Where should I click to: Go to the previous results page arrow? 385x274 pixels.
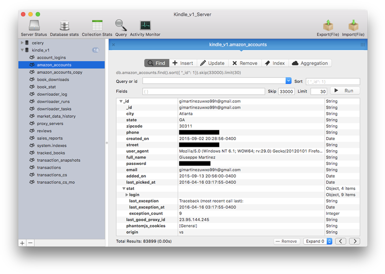tap(340, 242)
